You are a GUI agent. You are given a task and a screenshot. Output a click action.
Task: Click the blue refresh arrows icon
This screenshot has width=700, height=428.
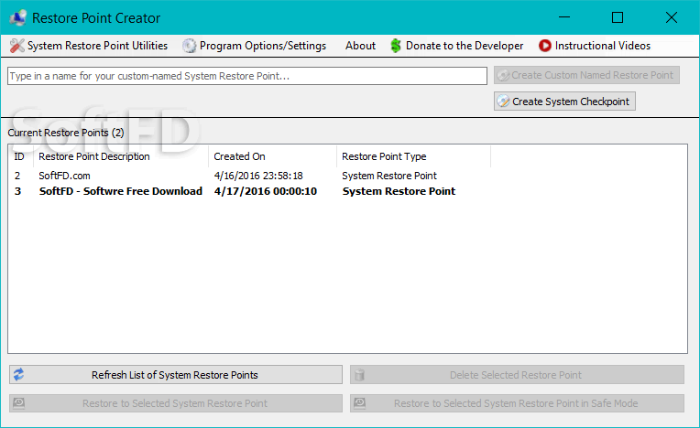(18, 375)
